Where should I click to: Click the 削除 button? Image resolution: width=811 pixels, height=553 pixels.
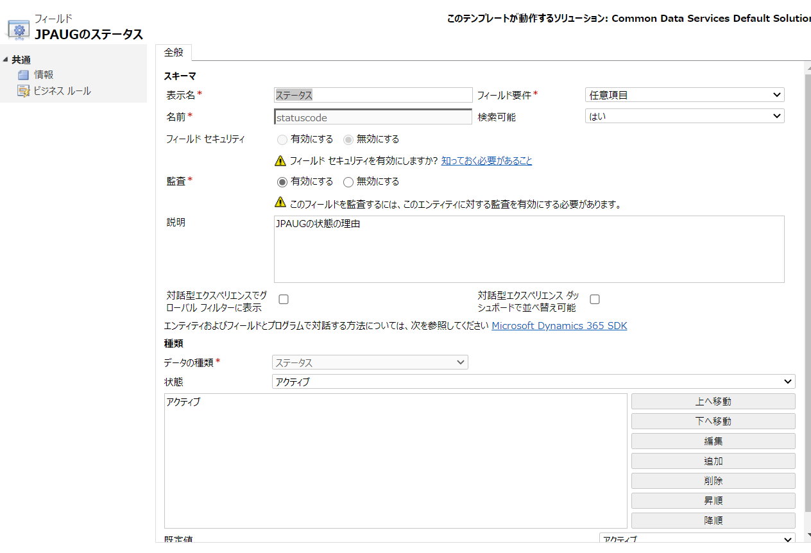[713, 481]
